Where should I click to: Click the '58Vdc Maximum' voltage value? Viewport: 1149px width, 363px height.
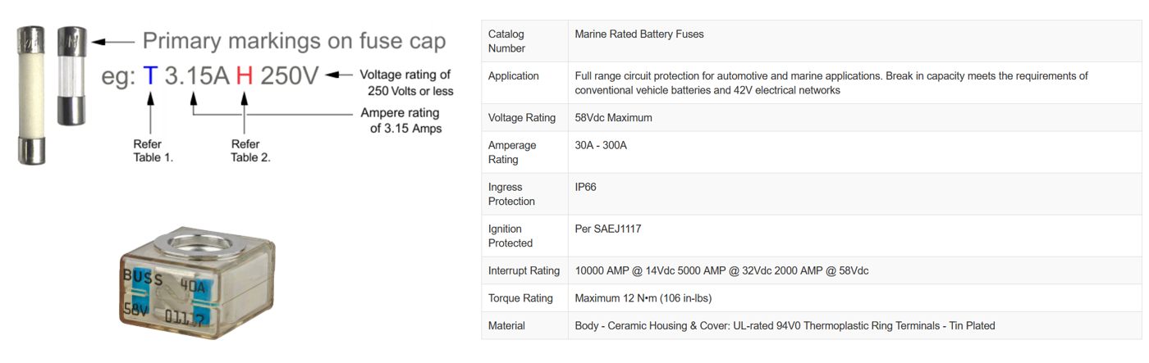(614, 118)
